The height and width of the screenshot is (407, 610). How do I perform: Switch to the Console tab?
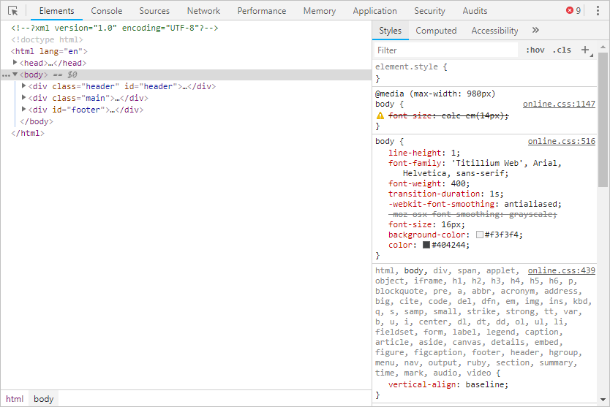106,11
